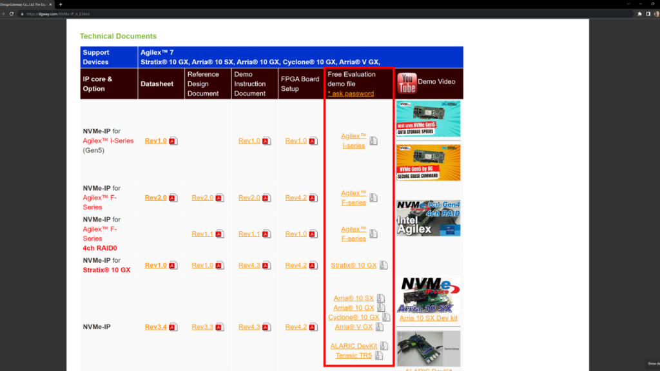The height and width of the screenshot is (371, 660).
Task: Open Stratix 10 GX evaluation demo link
Action: (354, 265)
